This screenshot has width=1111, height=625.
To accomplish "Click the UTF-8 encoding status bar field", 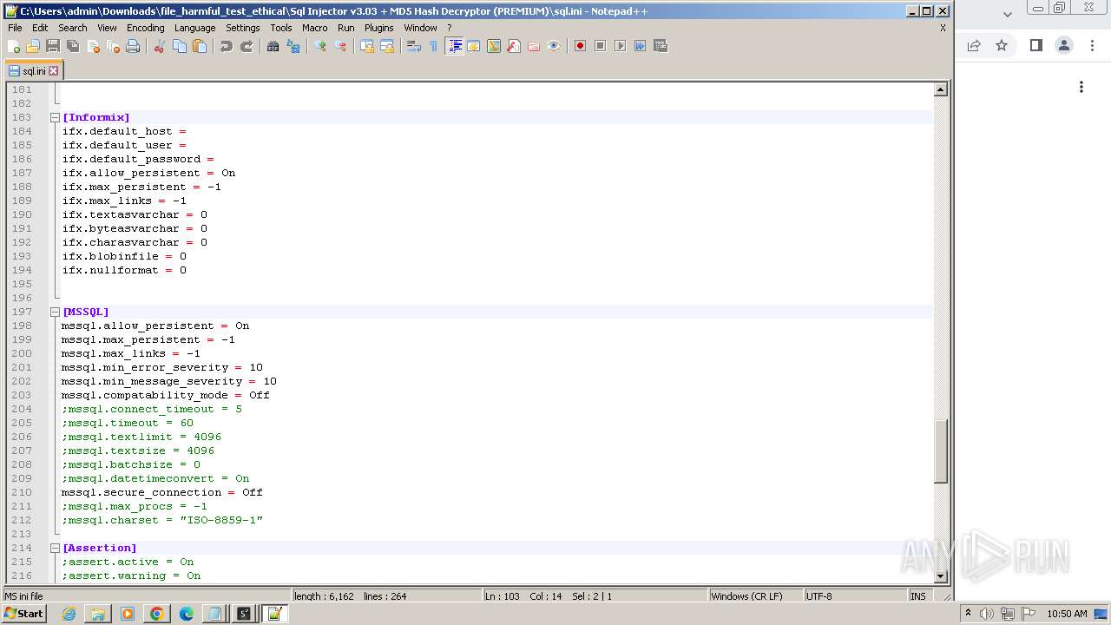I will [855, 596].
